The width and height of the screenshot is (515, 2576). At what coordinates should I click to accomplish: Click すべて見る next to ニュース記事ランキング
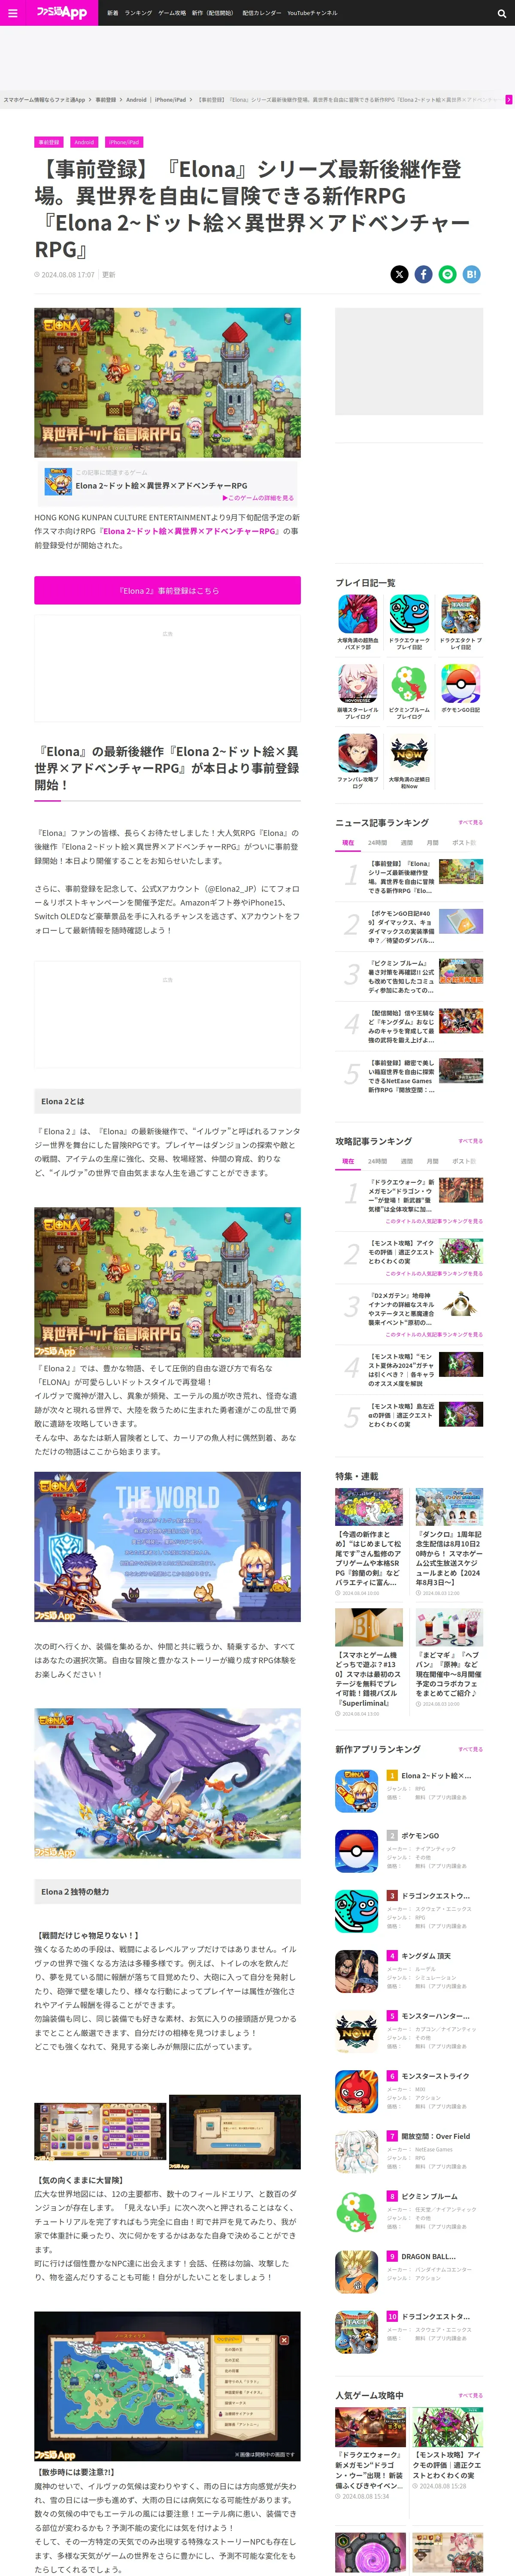(470, 822)
